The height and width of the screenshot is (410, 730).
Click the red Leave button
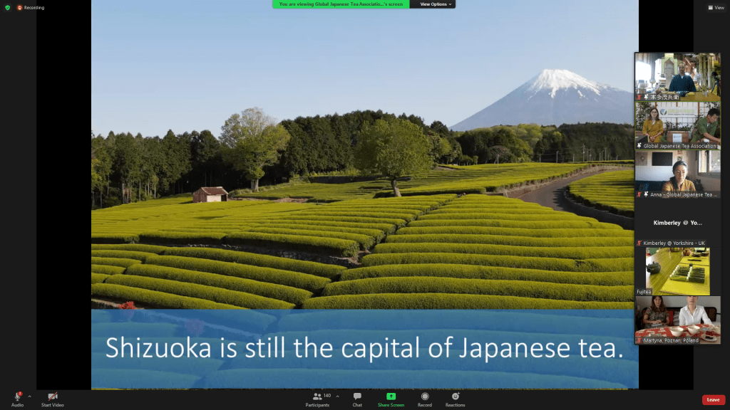click(712, 400)
